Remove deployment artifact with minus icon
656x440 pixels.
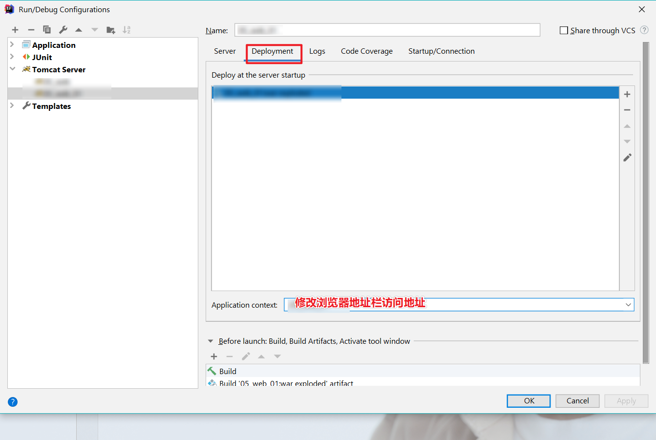(627, 110)
